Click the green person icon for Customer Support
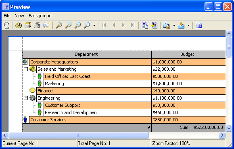Screen dimensions: 234x149 [40, 105]
